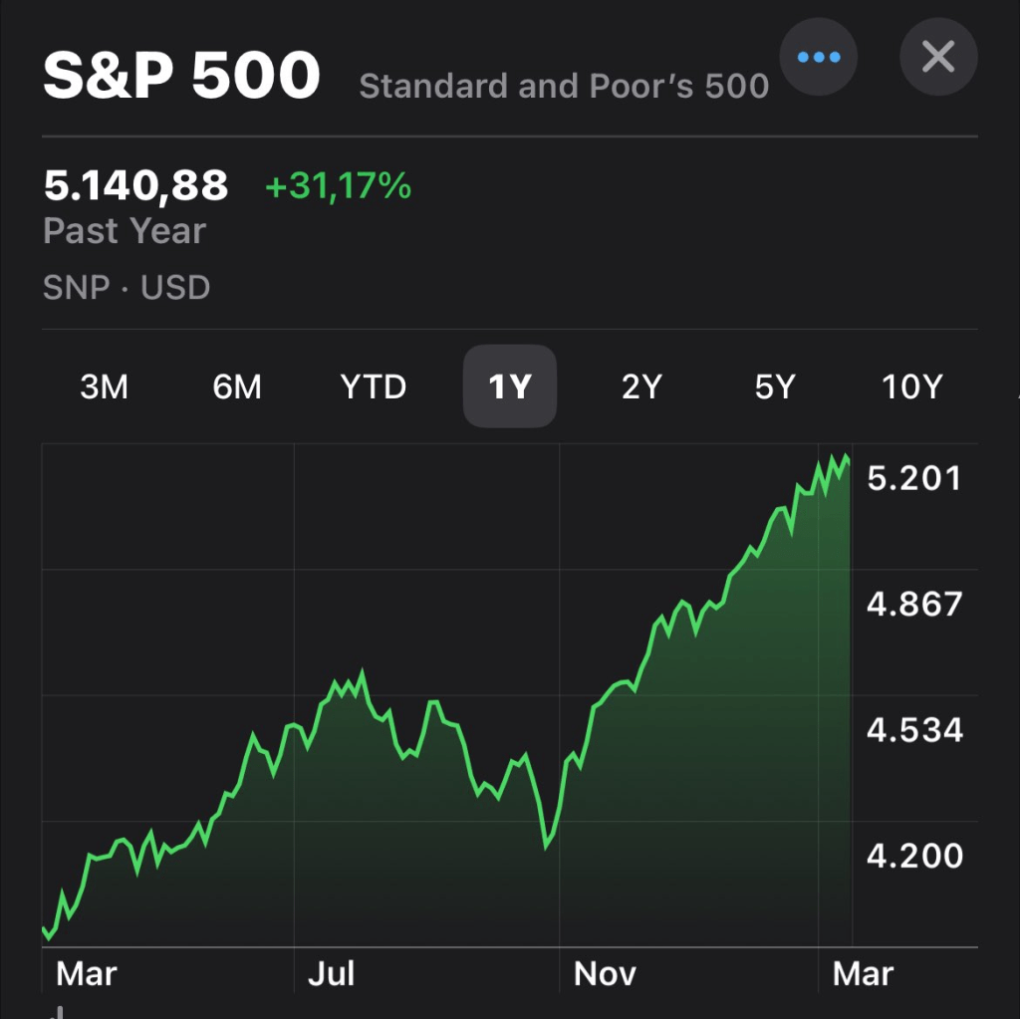1020x1019 pixels.
Task: Tap the 4.867 price axis label
Action: (x=914, y=604)
